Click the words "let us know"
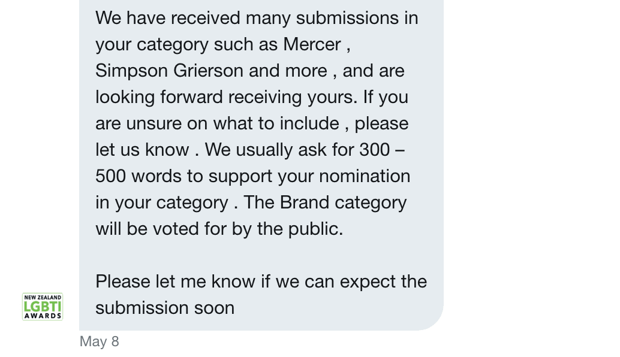620x357 pixels. tap(142, 150)
